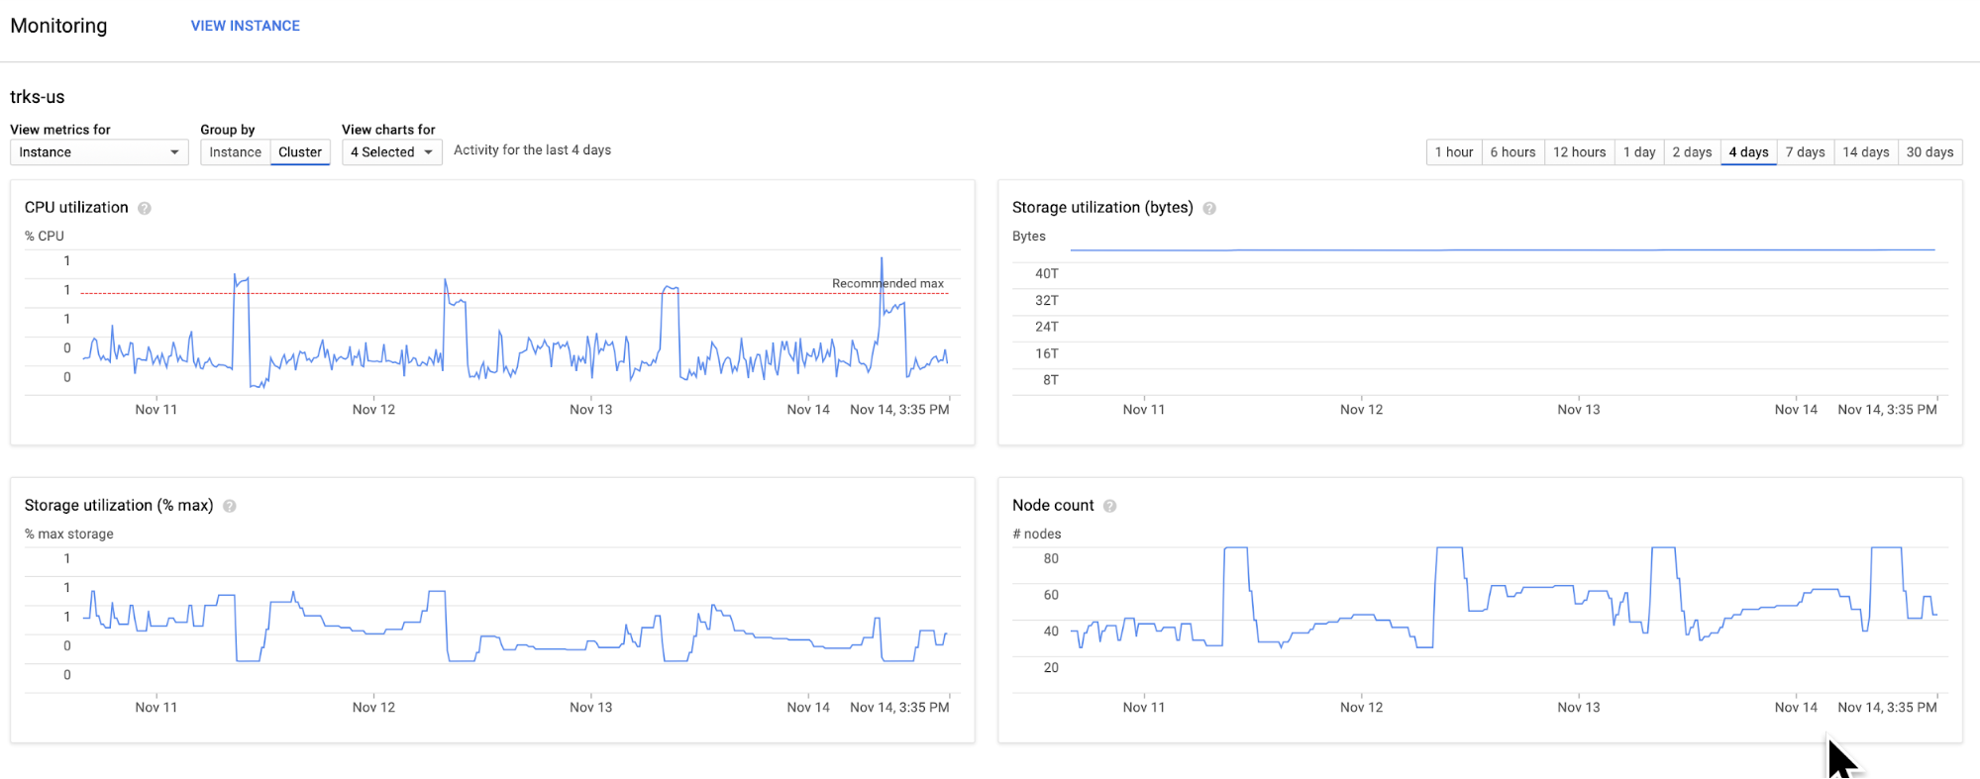Group charts by Instance
Screen dimensions: 1980x779
click(x=235, y=152)
